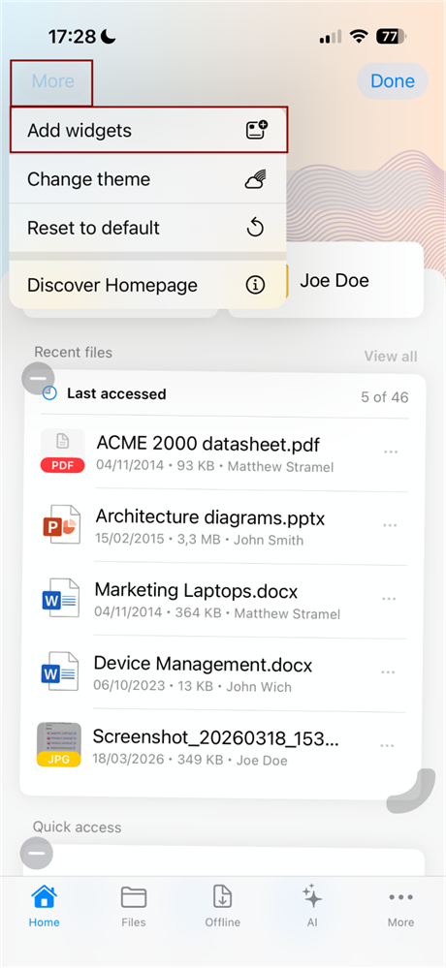The width and height of the screenshot is (446, 968).
Task: Click Word icon beside Marketing Laptops
Action: pyautogui.click(x=60, y=598)
